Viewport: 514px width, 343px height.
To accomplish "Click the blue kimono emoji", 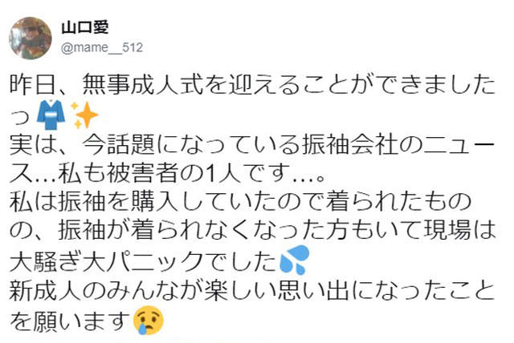I will coord(51,115).
